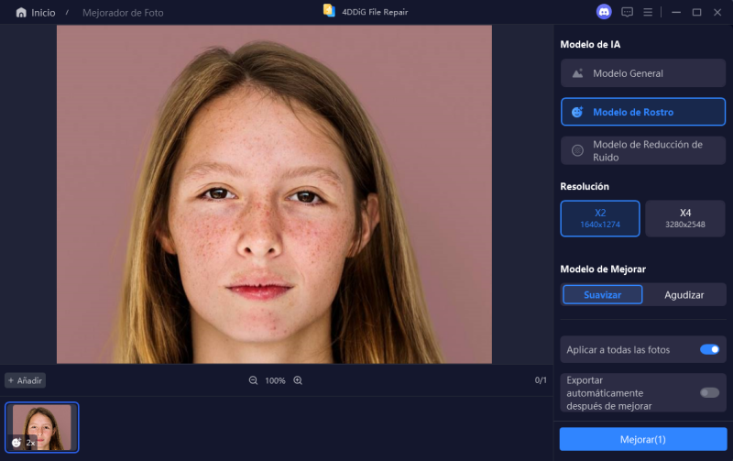This screenshot has width=733, height=461.
Task: Choose X2 1640x1274 resolution
Action: (x=600, y=218)
